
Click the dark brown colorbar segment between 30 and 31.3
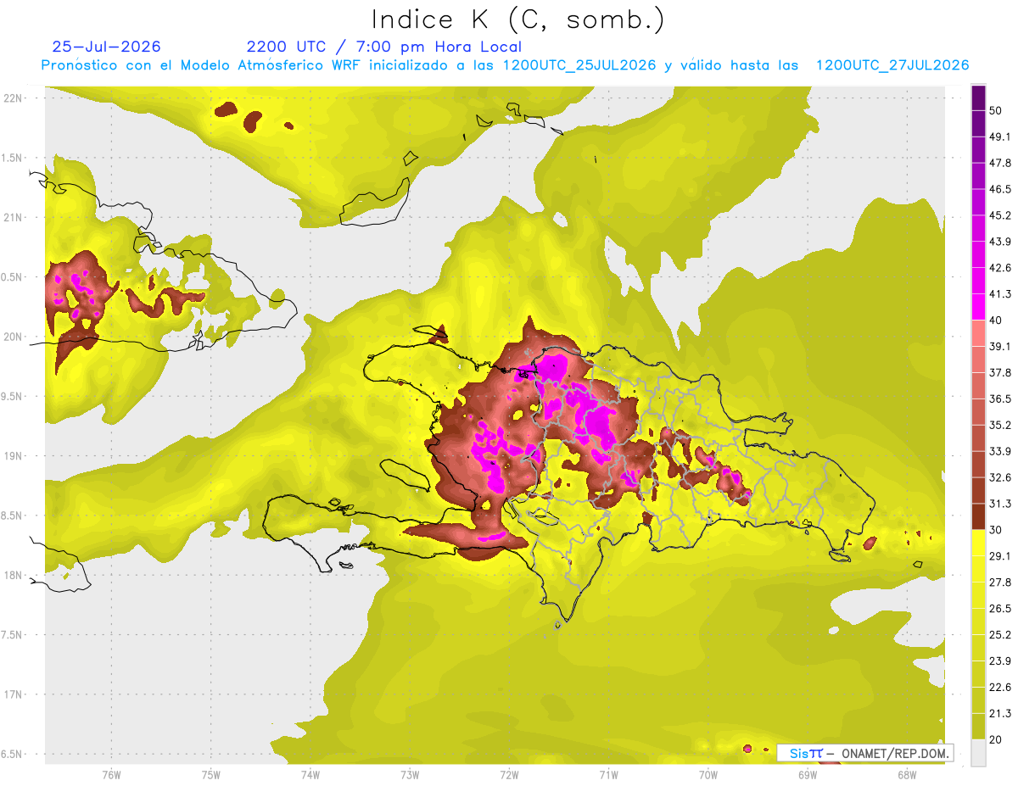[x=978, y=516]
